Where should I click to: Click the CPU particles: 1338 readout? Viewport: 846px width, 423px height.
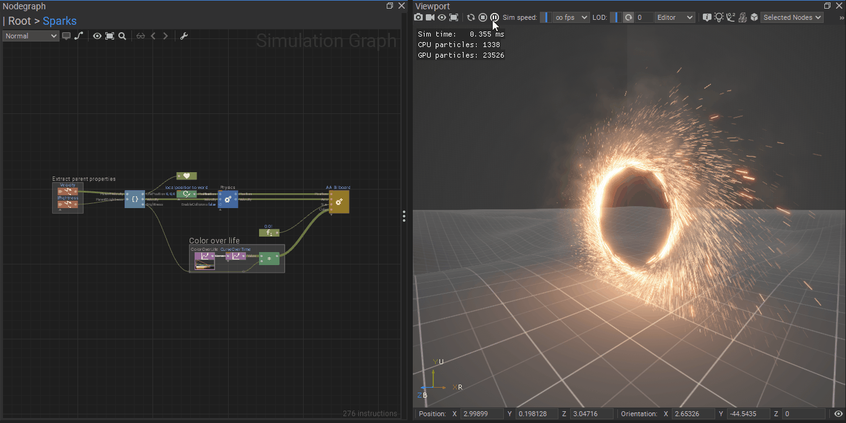(x=459, y=45)
